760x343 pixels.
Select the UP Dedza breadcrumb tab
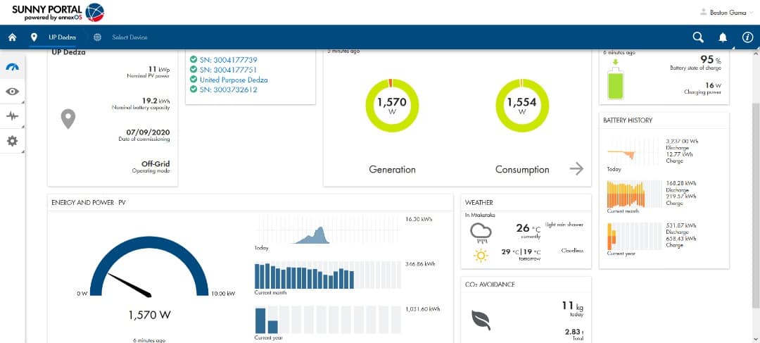point(61,37)
